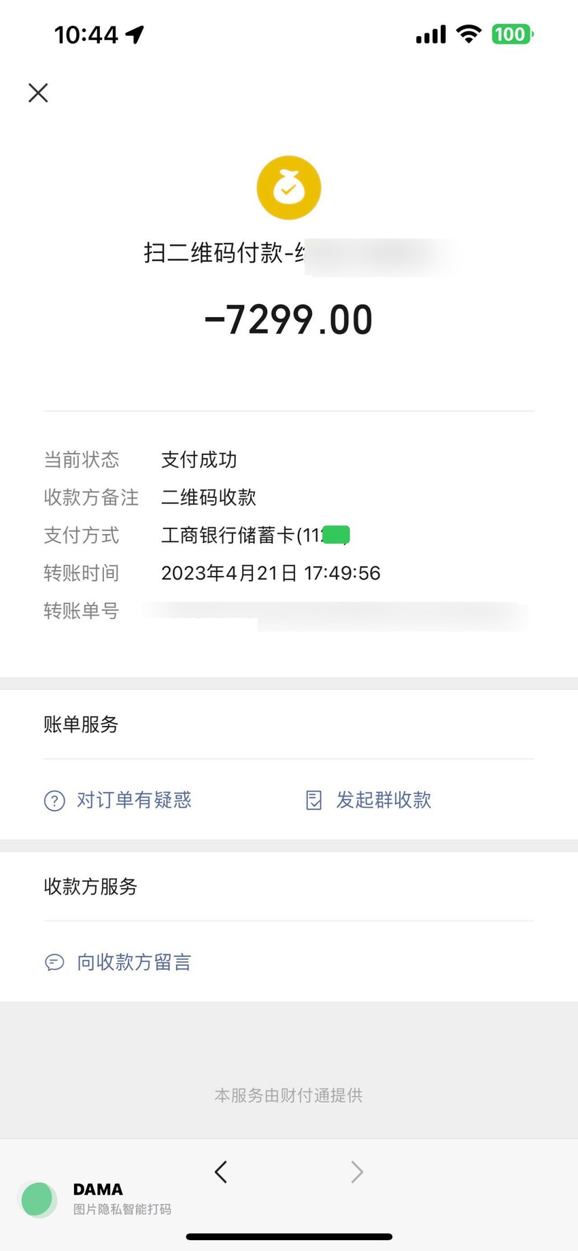Tap the 账单服务 section header

81,724
